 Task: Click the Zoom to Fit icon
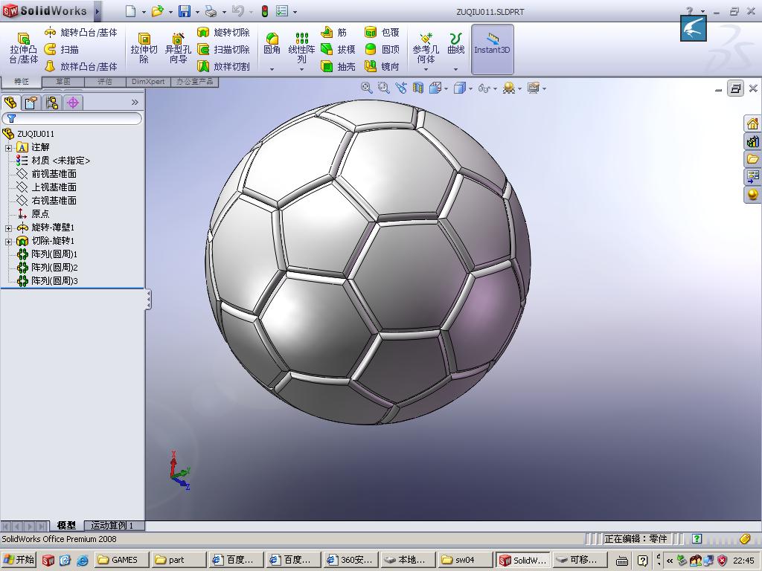(366, 88)
